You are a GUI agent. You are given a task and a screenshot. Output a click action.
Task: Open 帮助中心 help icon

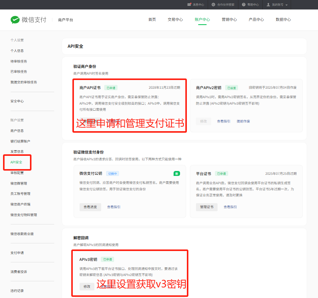coord(244,5)
